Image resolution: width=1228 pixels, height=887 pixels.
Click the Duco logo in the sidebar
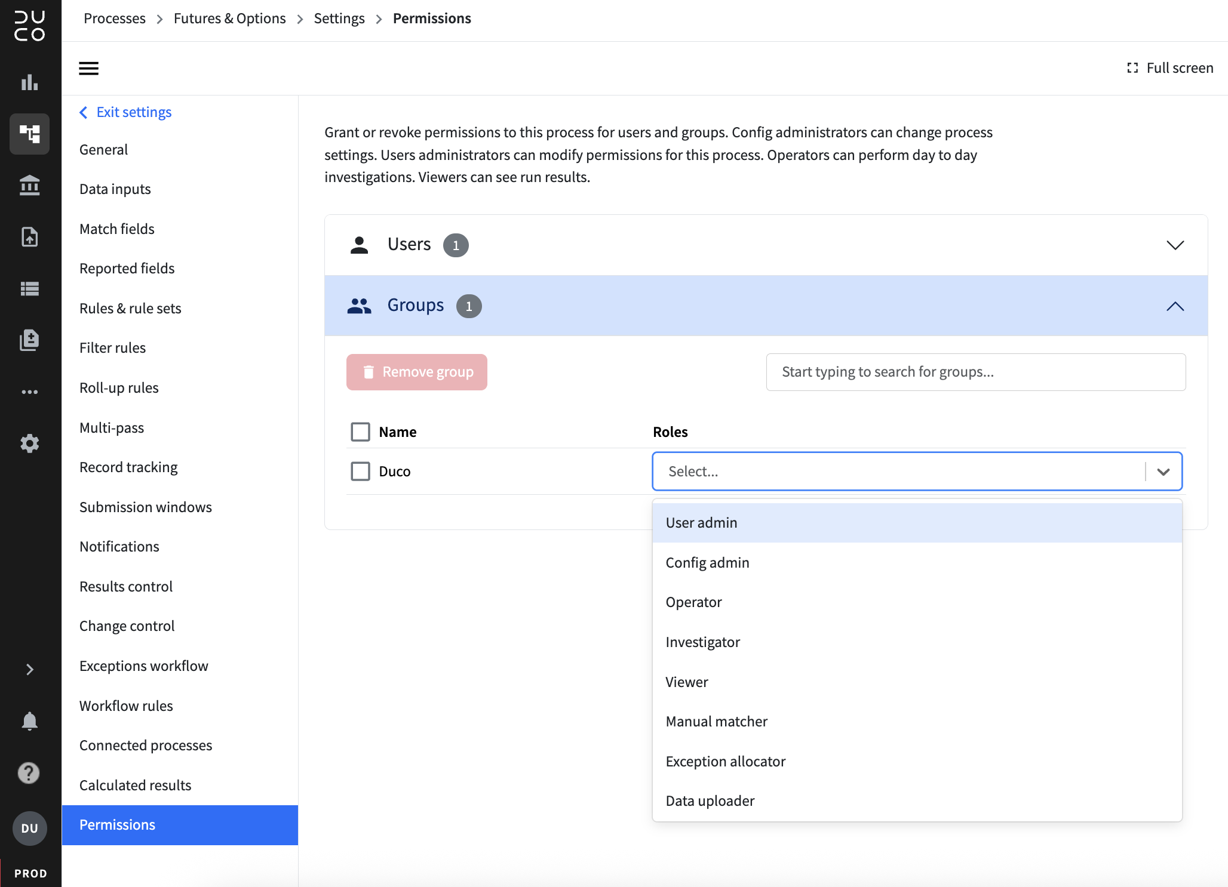coord(29,26)
